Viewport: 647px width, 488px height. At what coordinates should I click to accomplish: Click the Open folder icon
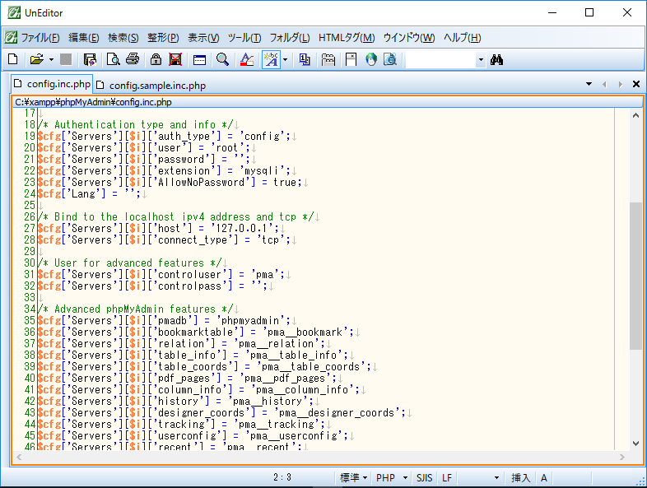click(36, 59)
